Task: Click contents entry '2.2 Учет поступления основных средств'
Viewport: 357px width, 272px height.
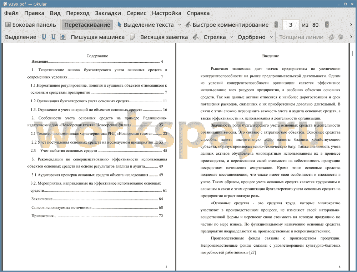Action: point(97,142)
